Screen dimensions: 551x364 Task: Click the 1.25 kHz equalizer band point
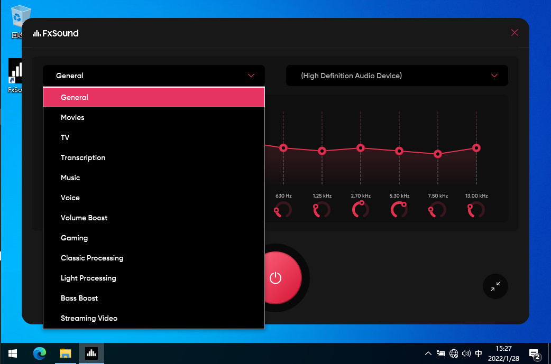(322, 151)
